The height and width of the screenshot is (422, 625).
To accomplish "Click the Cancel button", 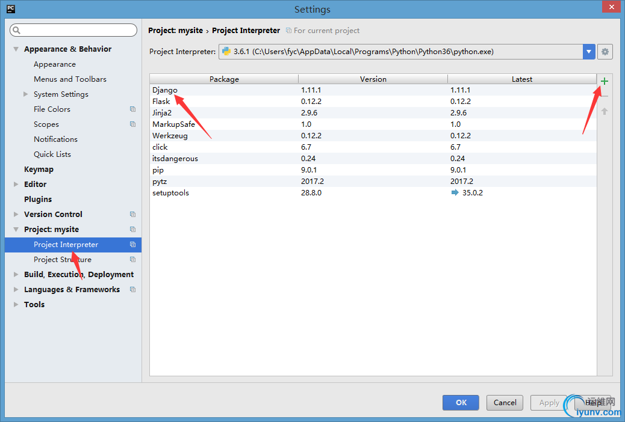I will (505, 403).
